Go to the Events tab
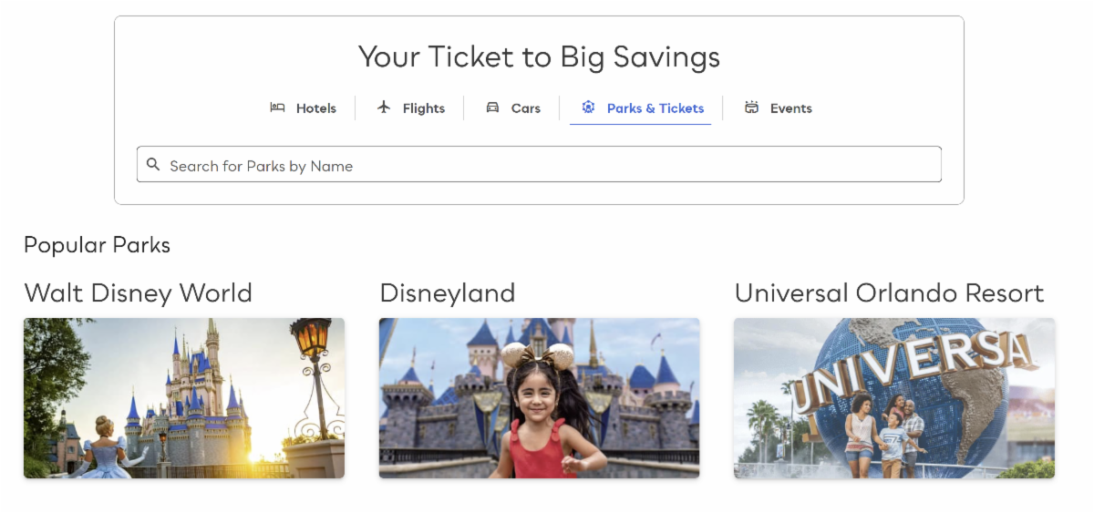This screenshot has height=513, width=1094. pos(790,108)
